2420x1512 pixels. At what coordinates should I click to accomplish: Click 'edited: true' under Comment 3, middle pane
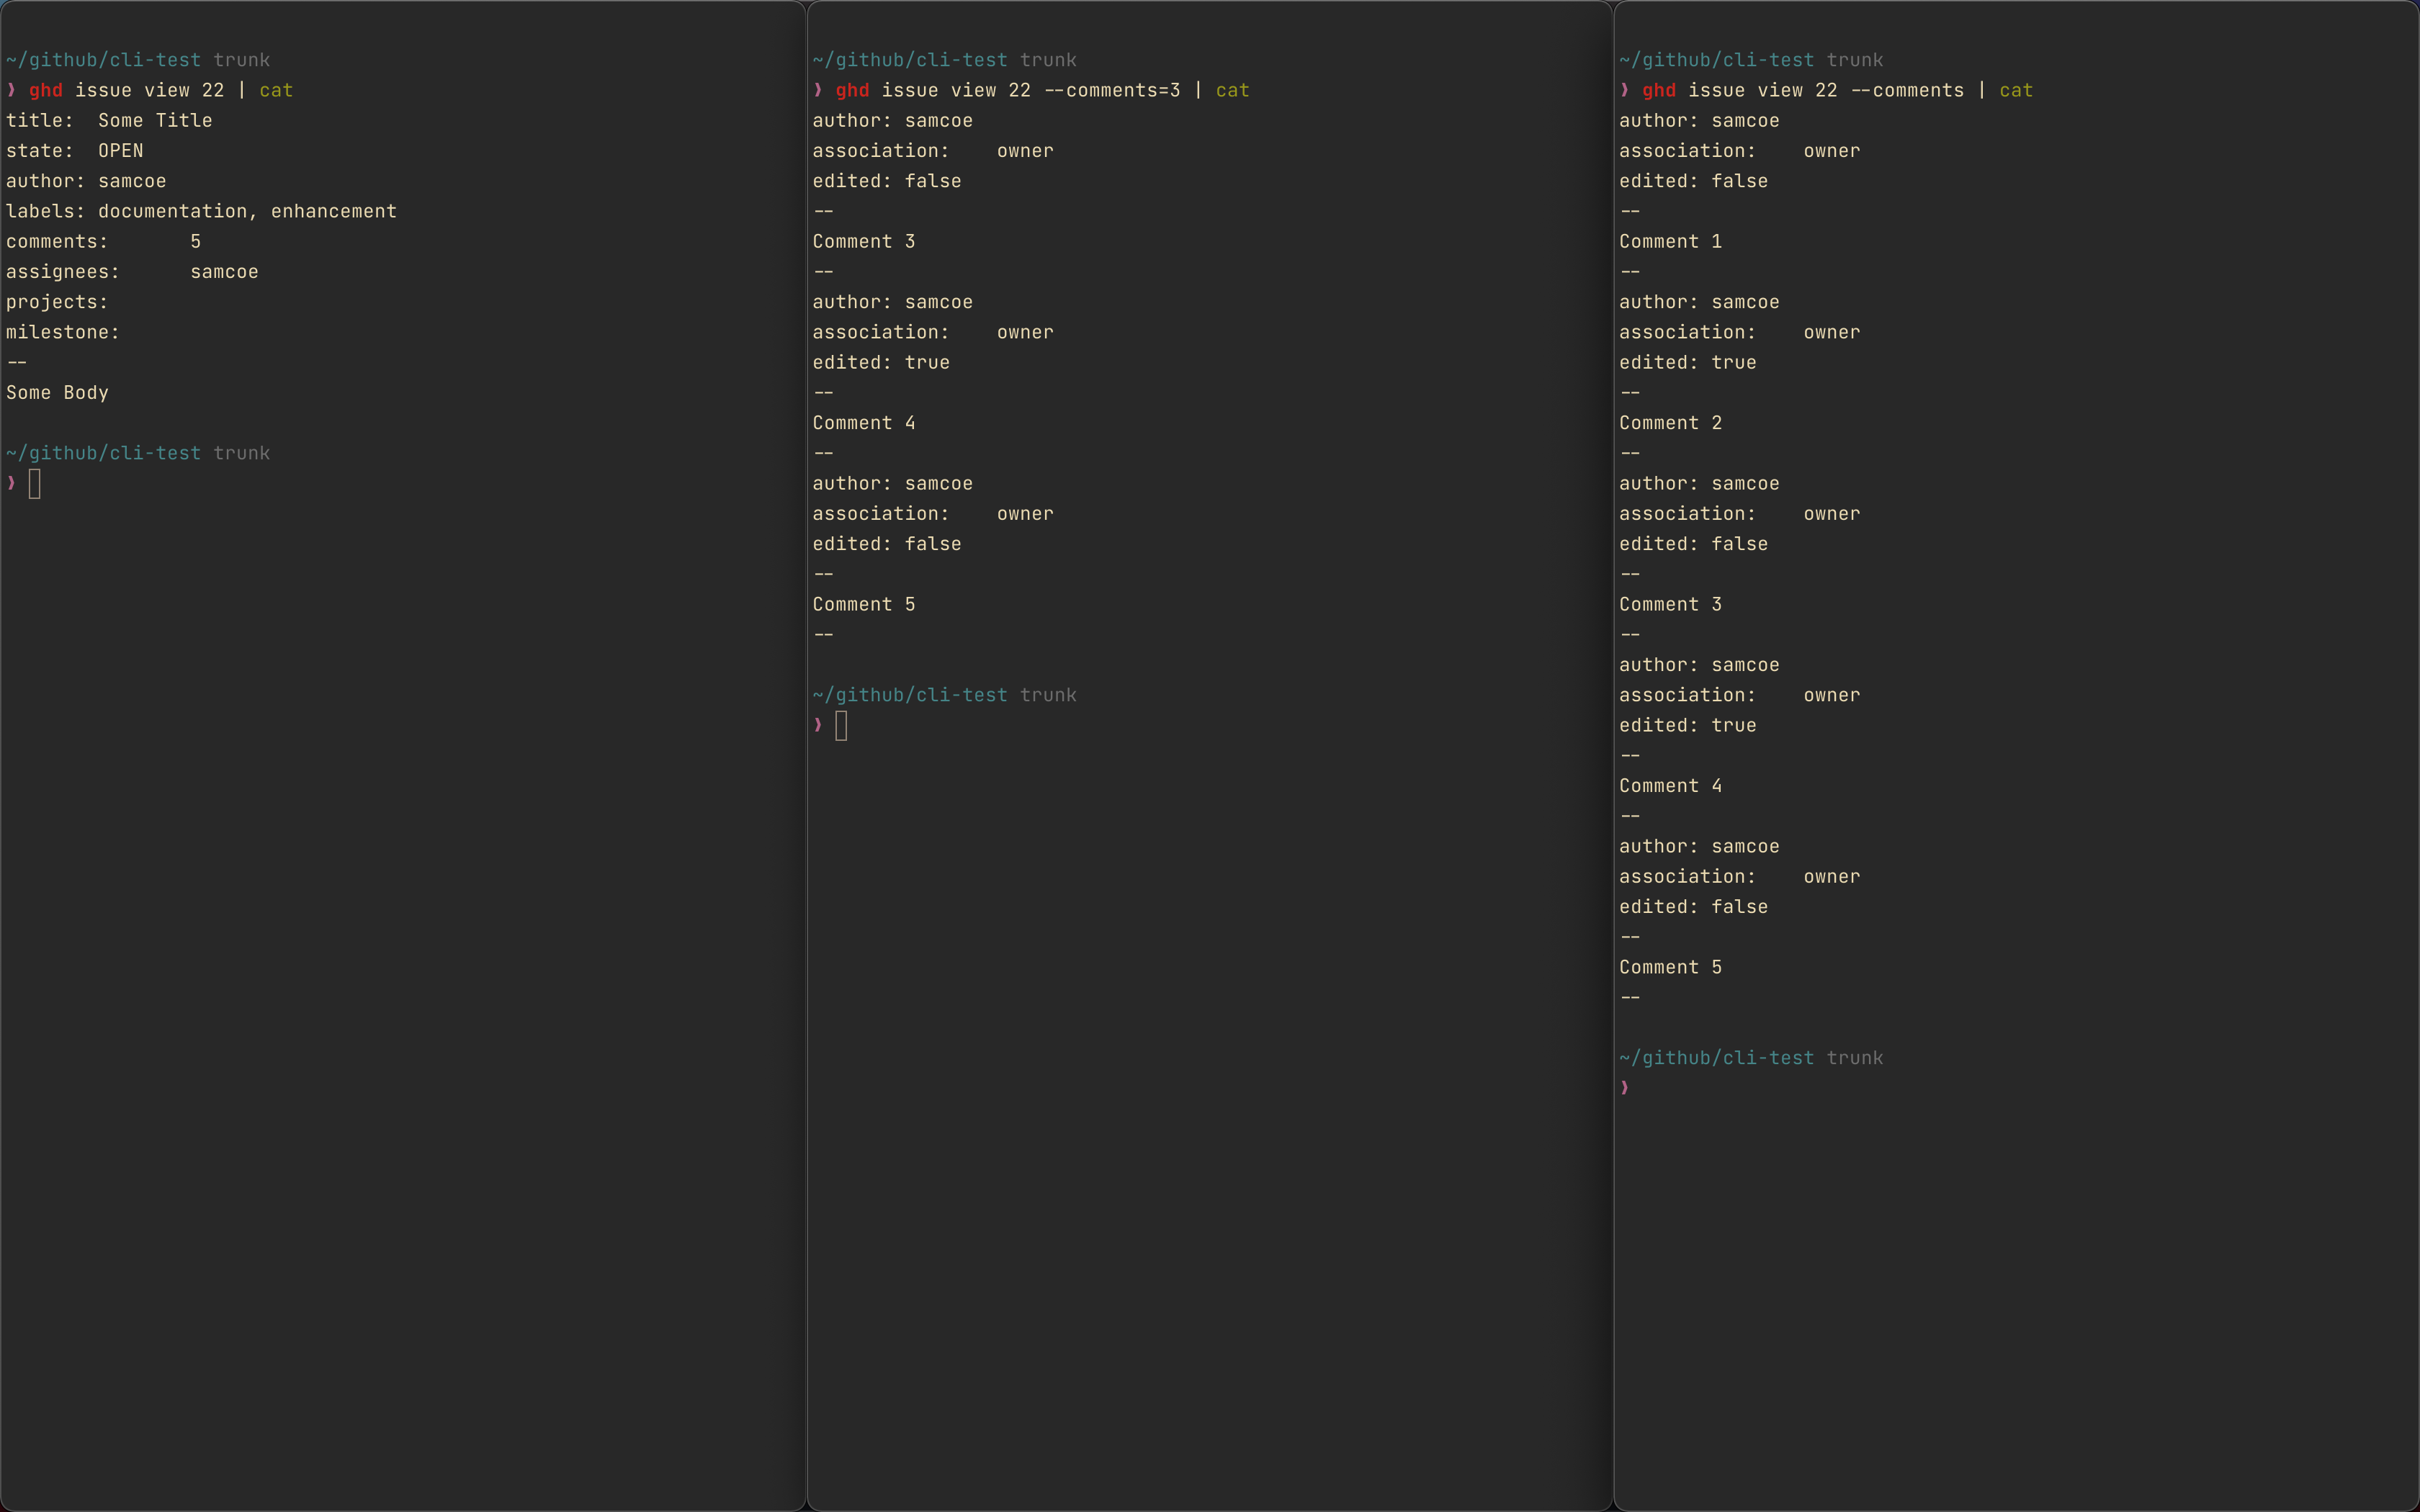pos(880,362)
